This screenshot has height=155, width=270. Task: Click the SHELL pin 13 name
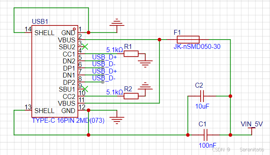tap(45, 111)
